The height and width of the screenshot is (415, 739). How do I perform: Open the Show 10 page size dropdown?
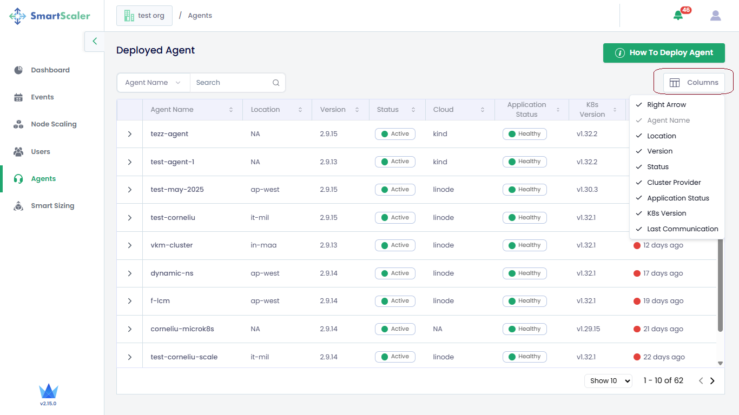click(609, 381)
